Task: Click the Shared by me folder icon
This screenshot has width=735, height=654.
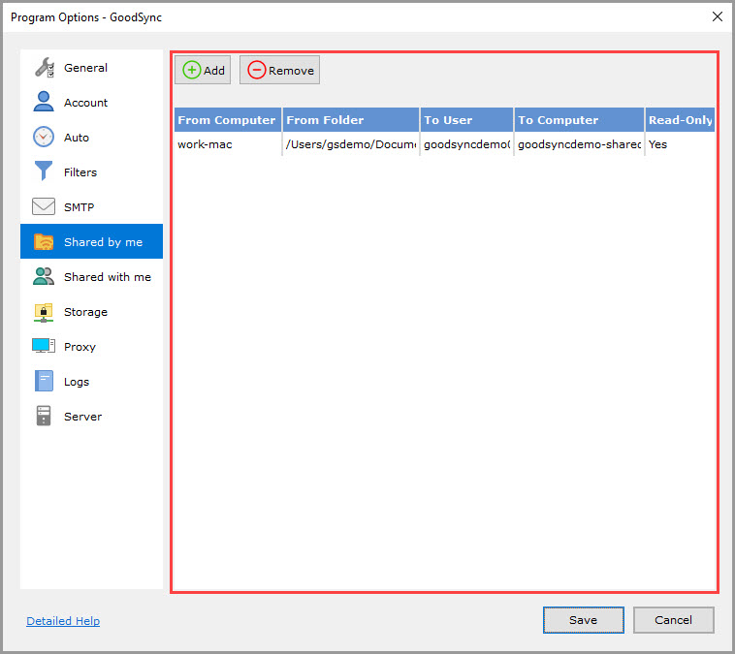Action: (44, 241)
